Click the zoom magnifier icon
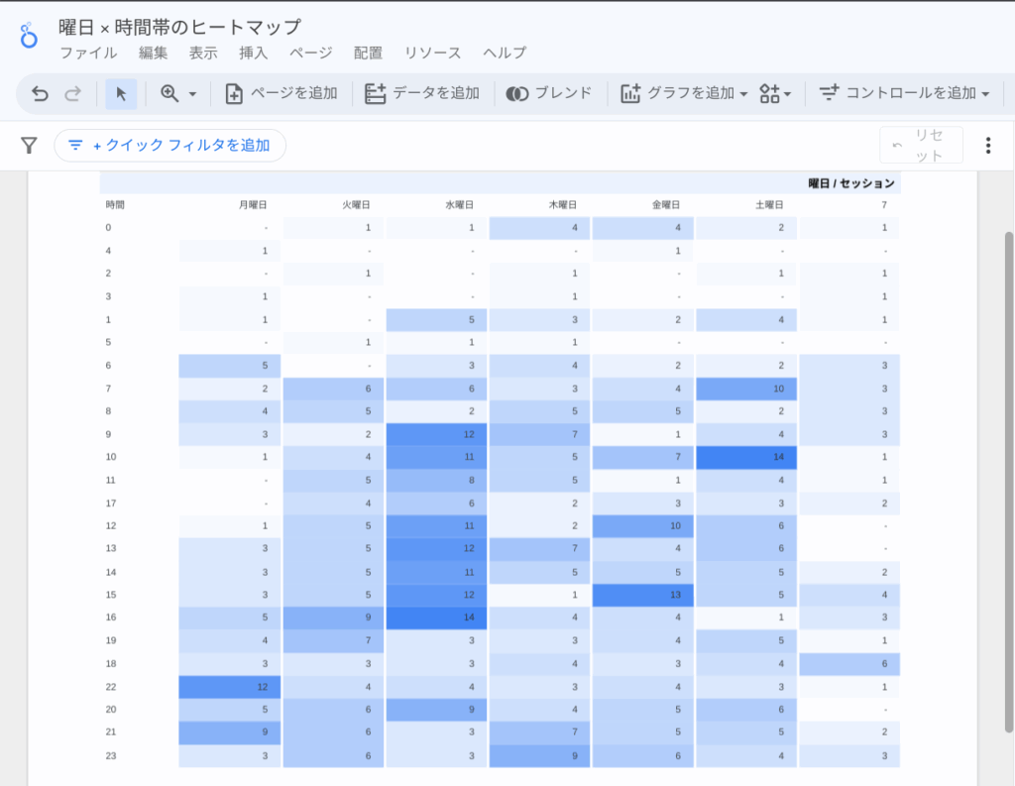This screenshot has height=786, width=1015. [170, 94]
